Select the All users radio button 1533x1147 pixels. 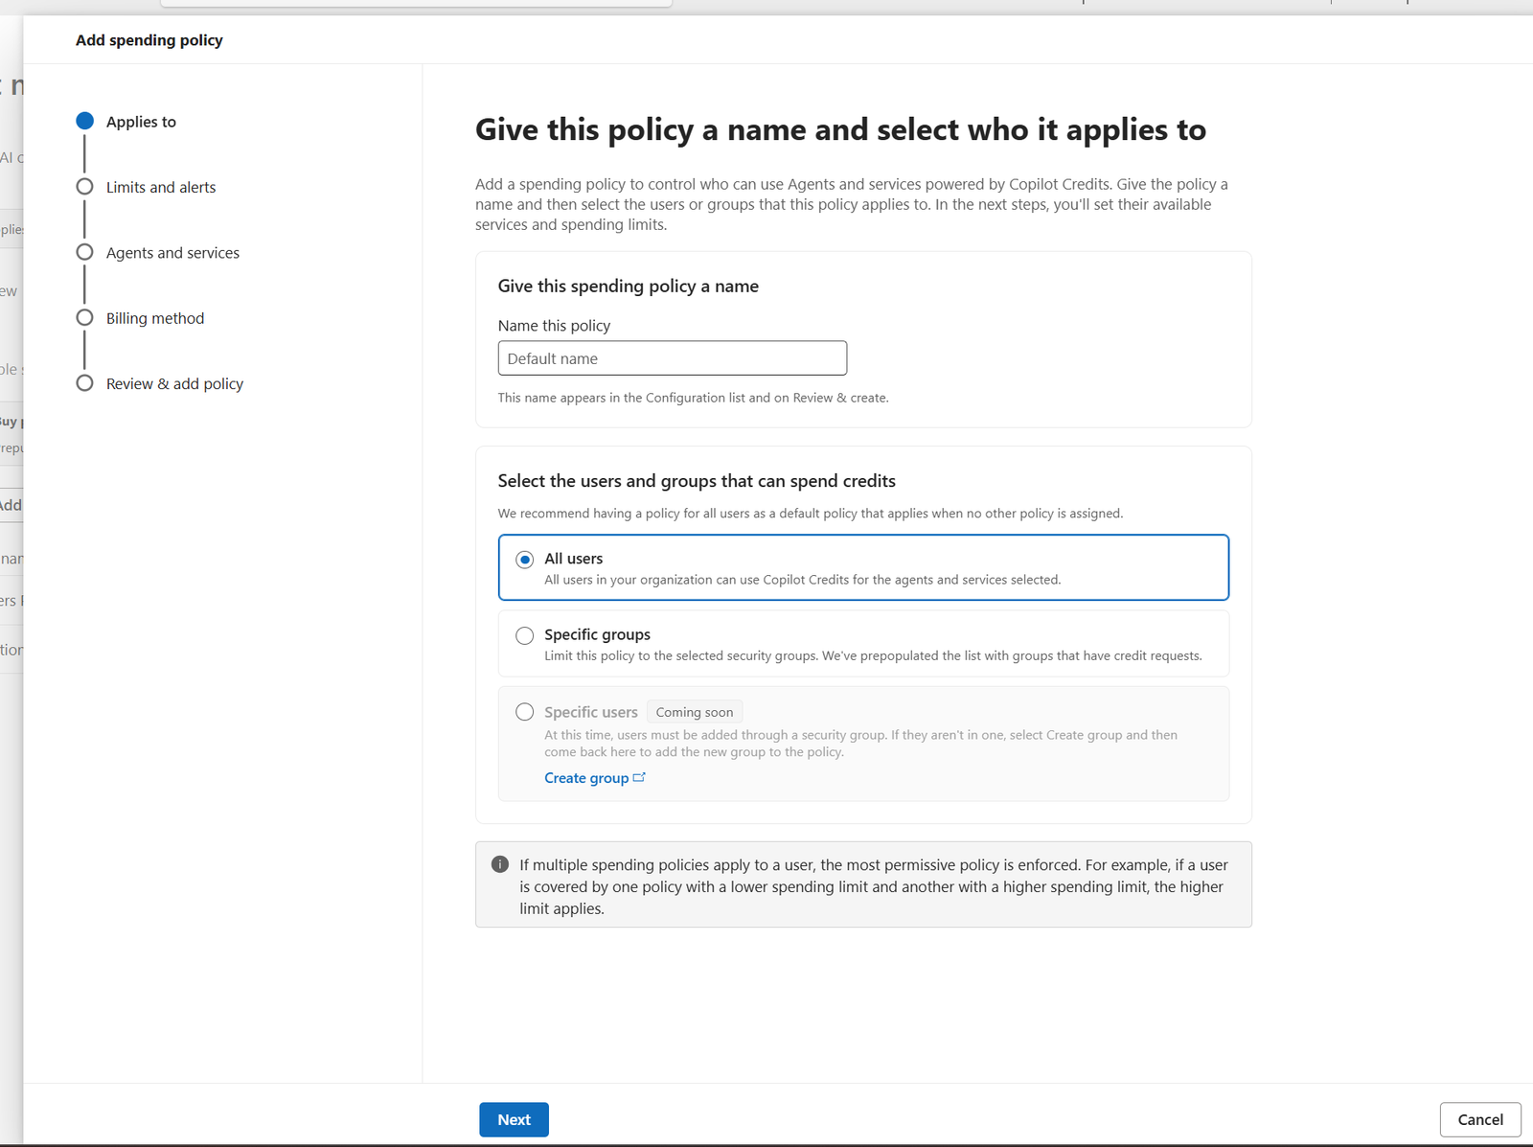[x=525, y=560]
